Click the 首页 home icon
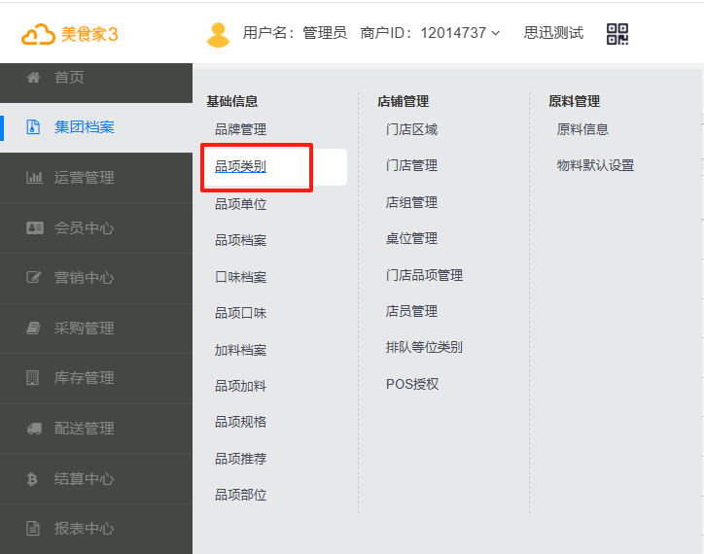704x554 pixels. [34, 78]
